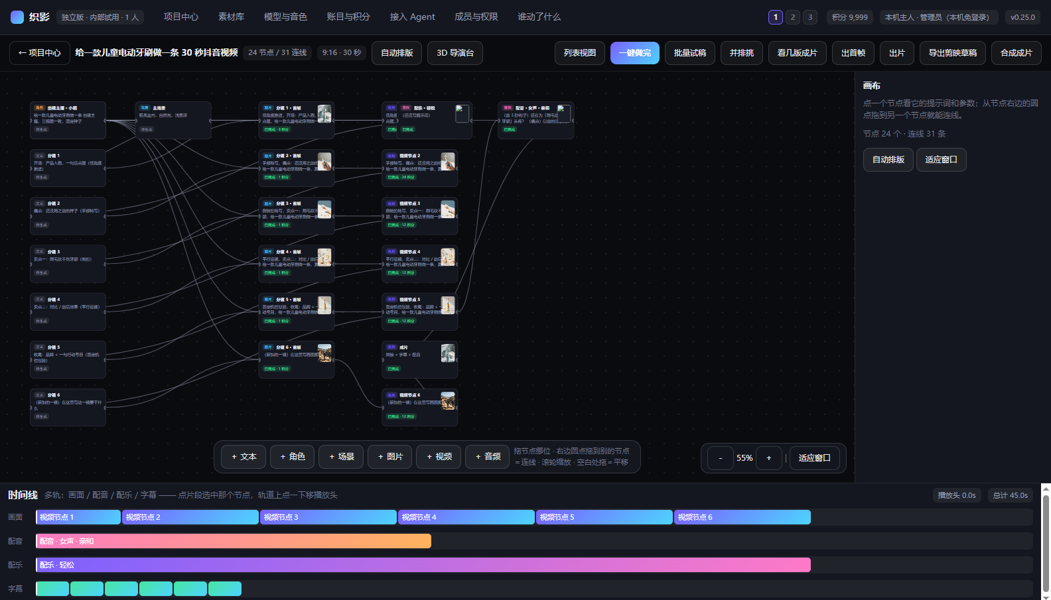Add a new 音频 node

click(488, 457)
